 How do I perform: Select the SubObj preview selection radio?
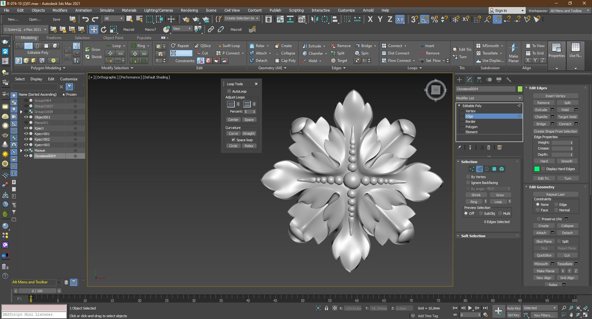(x=481, y=213)
